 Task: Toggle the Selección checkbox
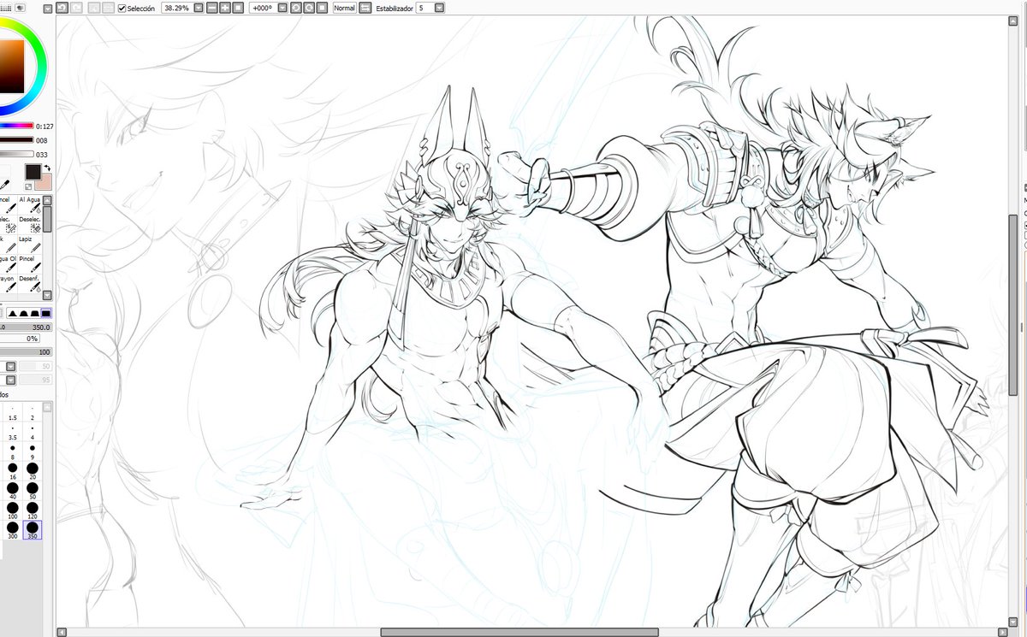[122, 8]
